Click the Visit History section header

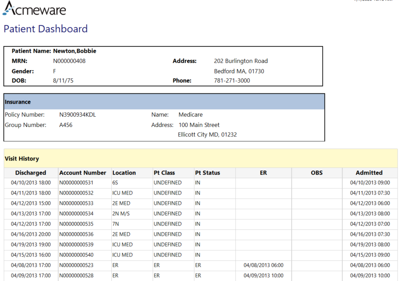click(x=22, y=159)
